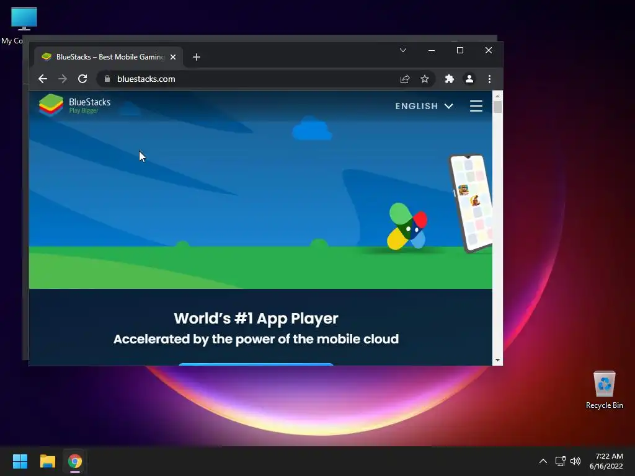This screenshot has height=476, width=635.
Task: Select the Recycle Bin desktop icon
Action: click(604, 390)
